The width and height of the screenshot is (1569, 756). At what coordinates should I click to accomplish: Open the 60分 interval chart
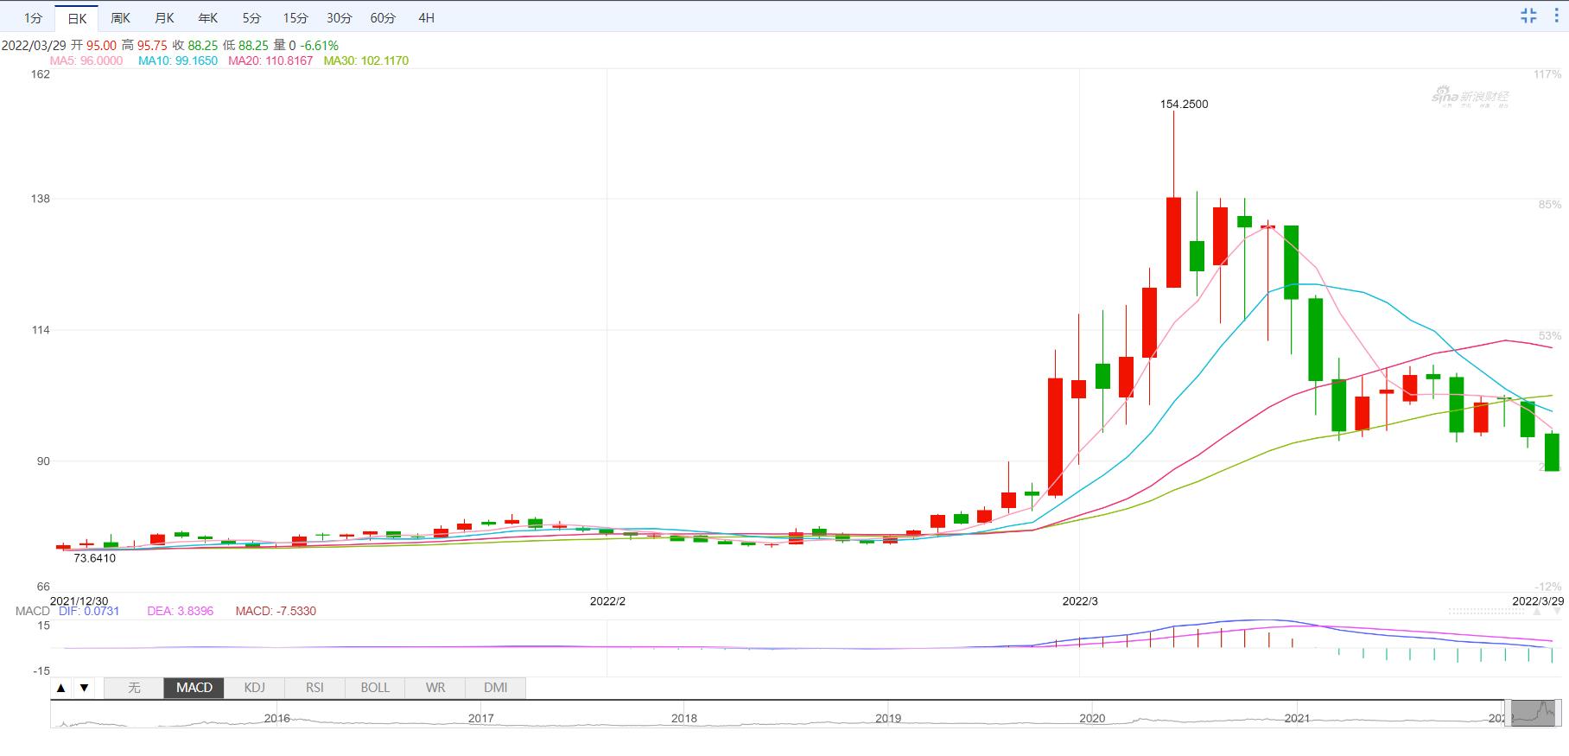pyautogui.click(x=383, y=18)
